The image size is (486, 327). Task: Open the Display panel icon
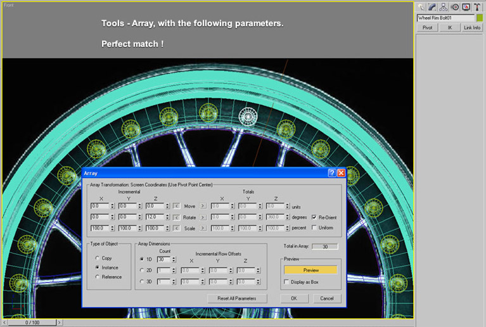[465, 6]
